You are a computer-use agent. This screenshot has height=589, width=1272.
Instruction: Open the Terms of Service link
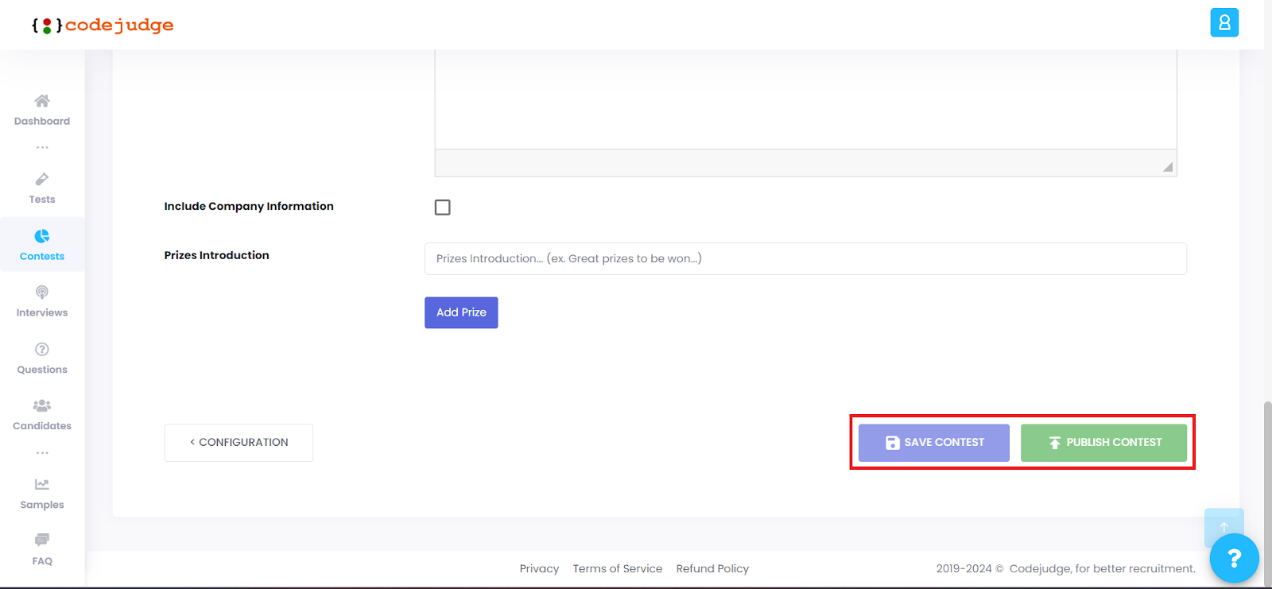pos(618,568)
